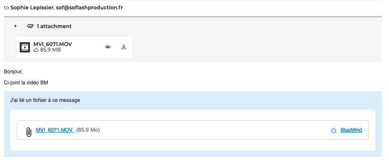Click the paperclip icon beside 1 attachment
The width and height of the screenshot is (389, 162).
click(x=30, y=26)
